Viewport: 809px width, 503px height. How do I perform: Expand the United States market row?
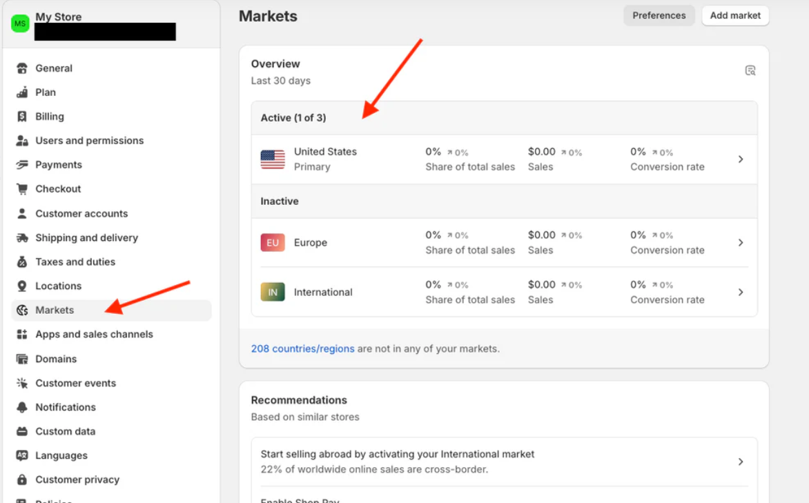(x=741, y=159)
